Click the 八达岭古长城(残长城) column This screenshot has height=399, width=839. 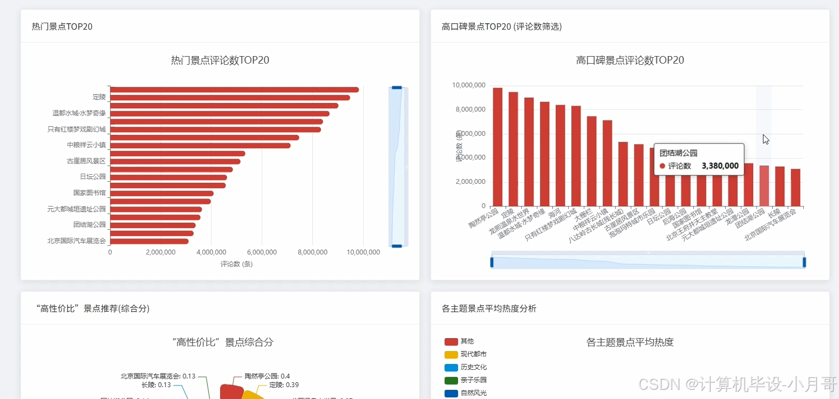[x=623, y=174]
